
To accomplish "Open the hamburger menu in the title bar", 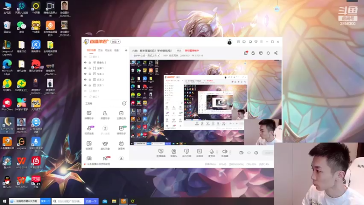I will click(261, 42).
